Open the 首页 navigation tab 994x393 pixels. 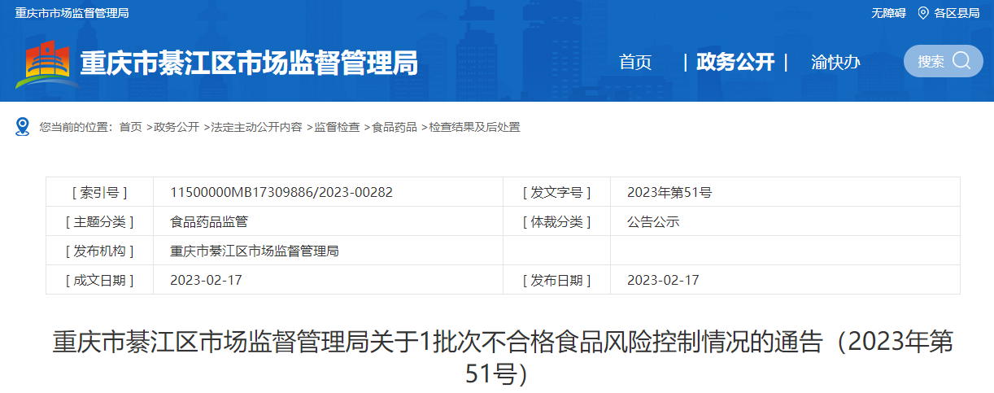pos(635,63)
